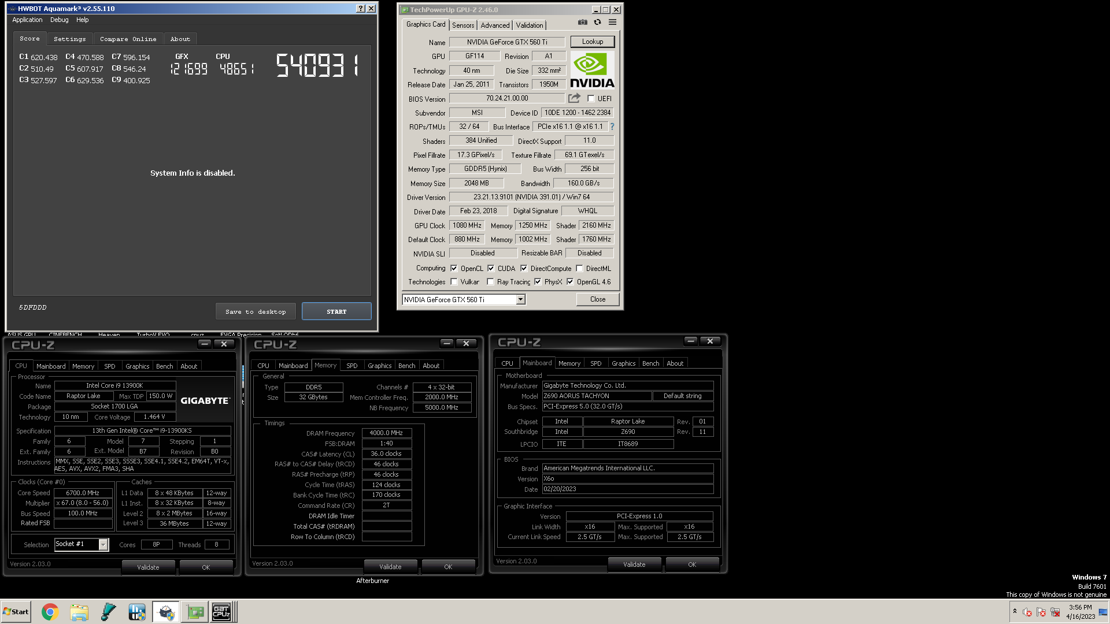This screenshot has height=624, width=1110.
Task: Switch to Compare Online tab
Action: (x=128, y=39)
